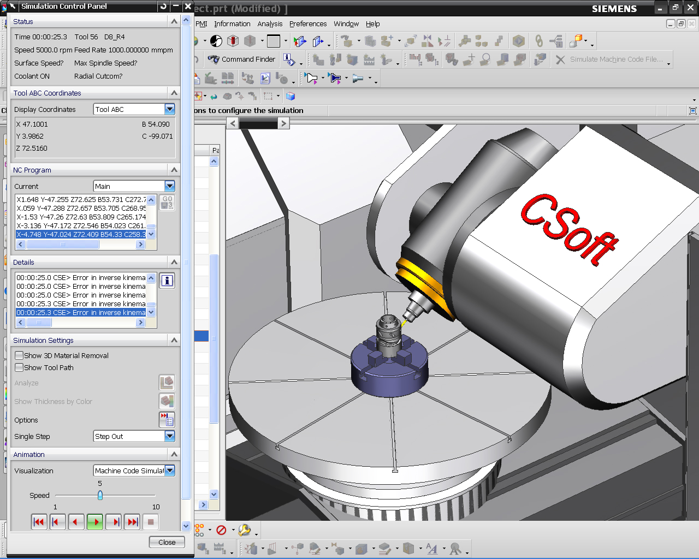Click the panel's vertical scrollbar down arrow
699x559 pixels.
point(186,526)
